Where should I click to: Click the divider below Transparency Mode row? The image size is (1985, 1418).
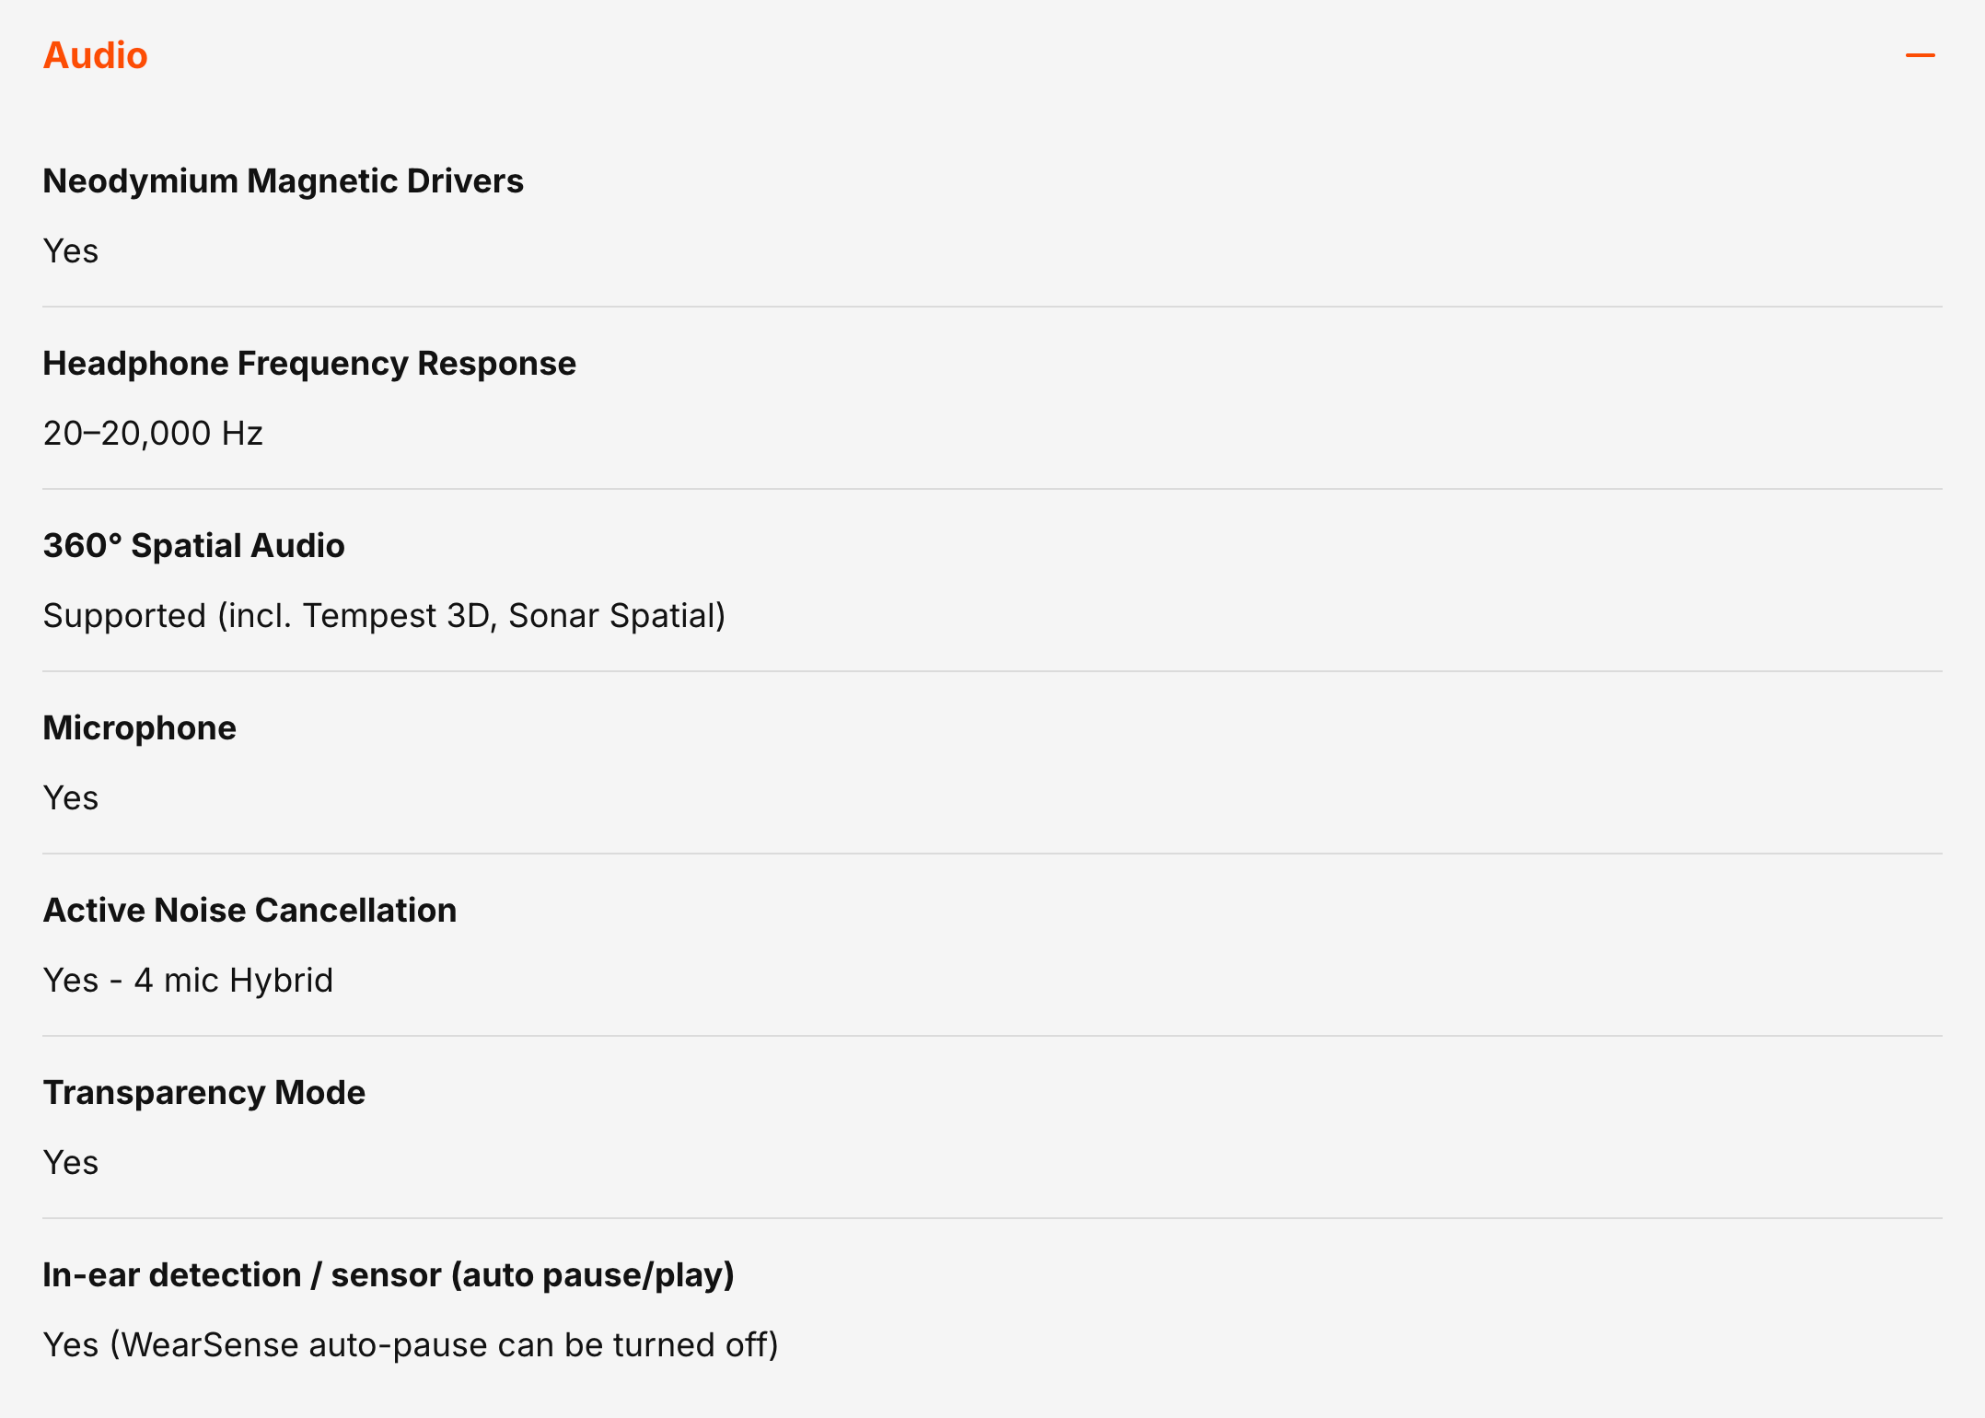point(992,1218)
